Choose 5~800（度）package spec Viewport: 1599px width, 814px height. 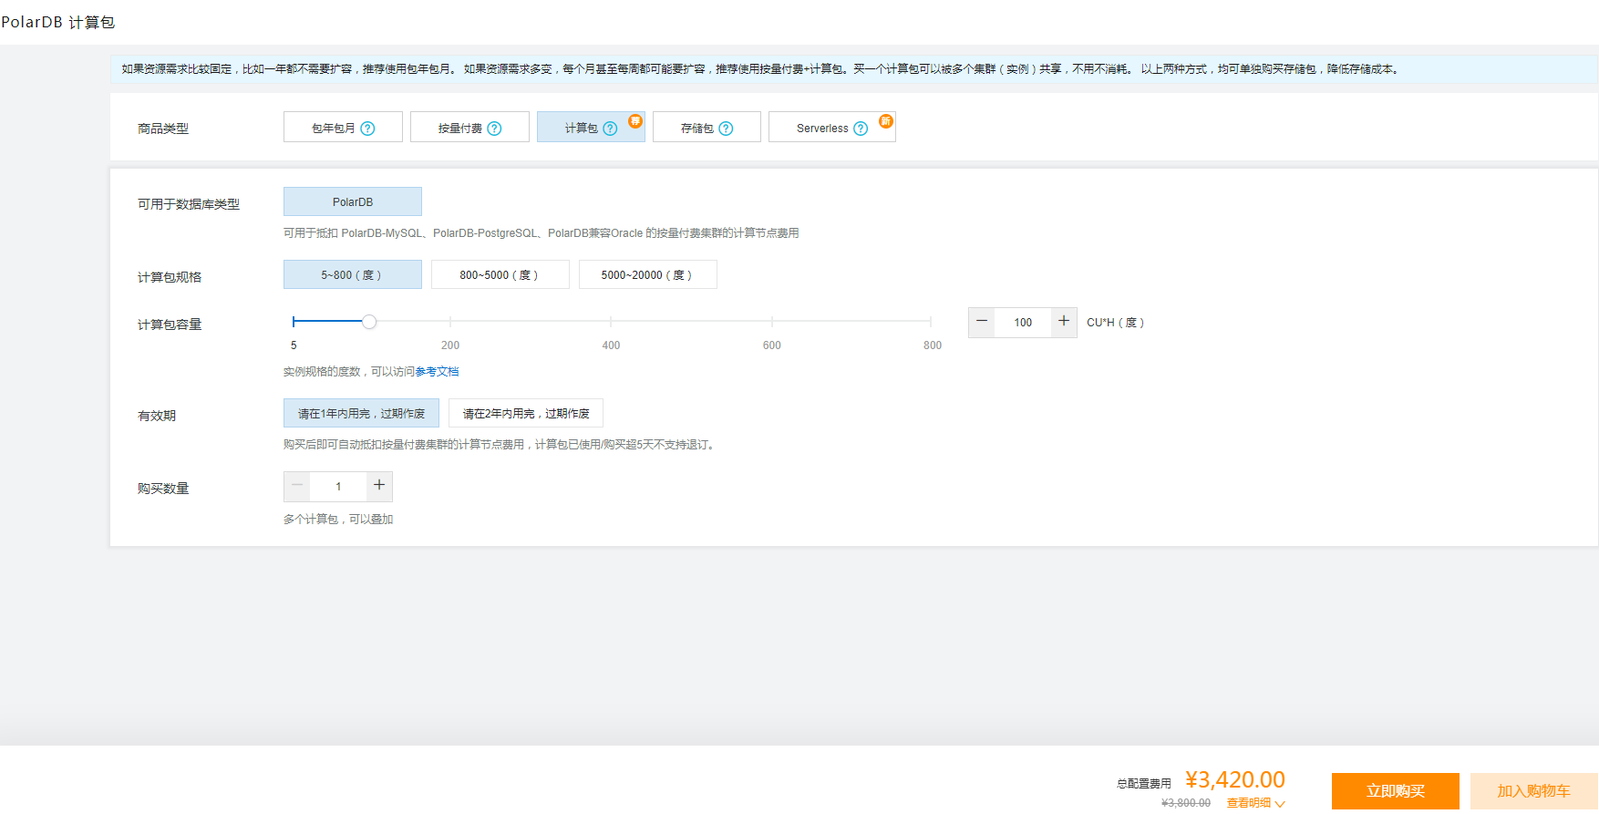tap(353, 274)
